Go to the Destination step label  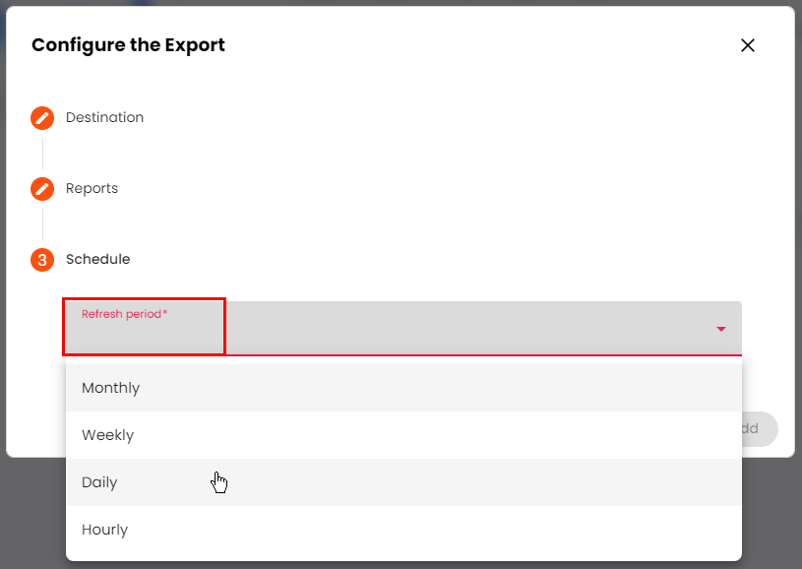[104, 118]
